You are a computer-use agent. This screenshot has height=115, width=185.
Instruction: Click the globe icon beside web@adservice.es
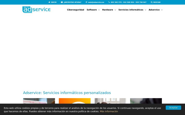tap(86, 2)
